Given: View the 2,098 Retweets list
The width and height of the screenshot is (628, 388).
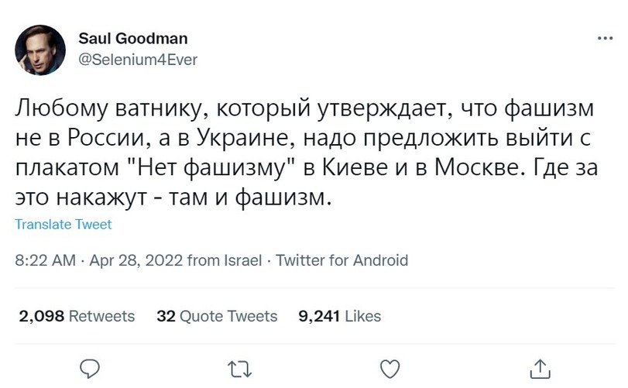Looking at the screenshot, I should [76, 316].
